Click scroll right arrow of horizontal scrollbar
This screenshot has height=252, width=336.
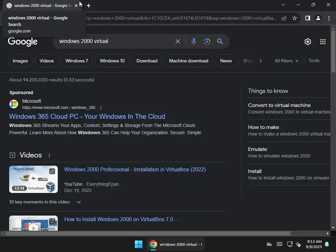pos(328,234)
